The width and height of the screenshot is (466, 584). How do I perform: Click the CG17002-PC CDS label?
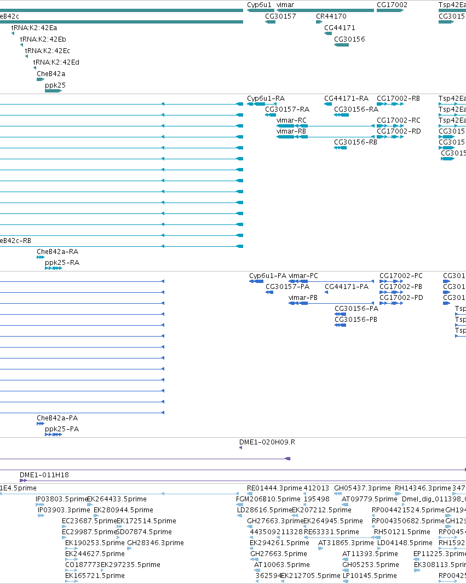[x=401, y=276]
